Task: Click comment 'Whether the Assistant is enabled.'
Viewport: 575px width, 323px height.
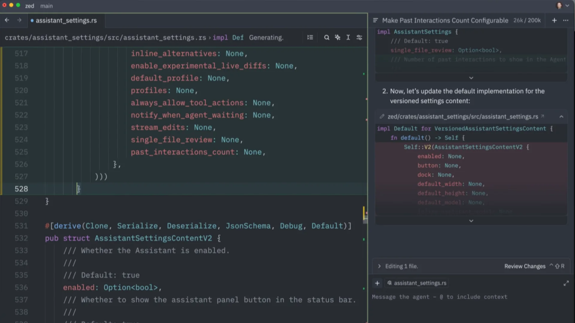Action: point(146,251)
